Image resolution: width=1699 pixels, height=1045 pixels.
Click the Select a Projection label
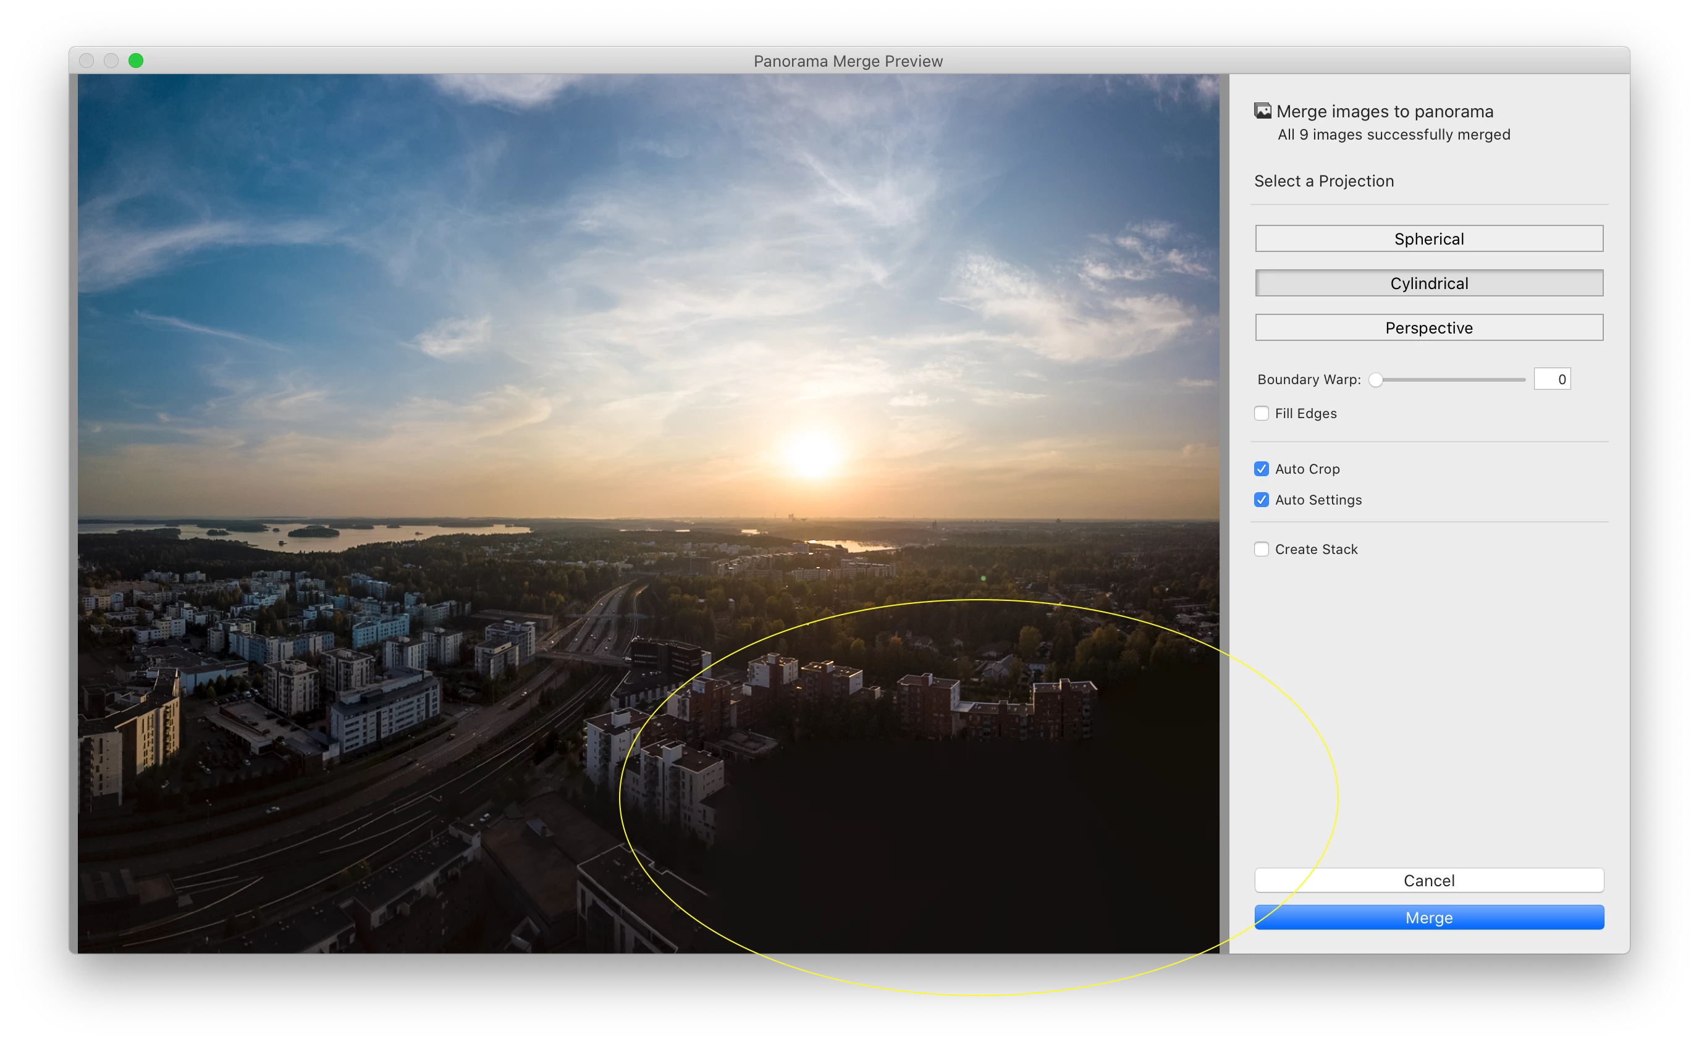point(1323,181)
